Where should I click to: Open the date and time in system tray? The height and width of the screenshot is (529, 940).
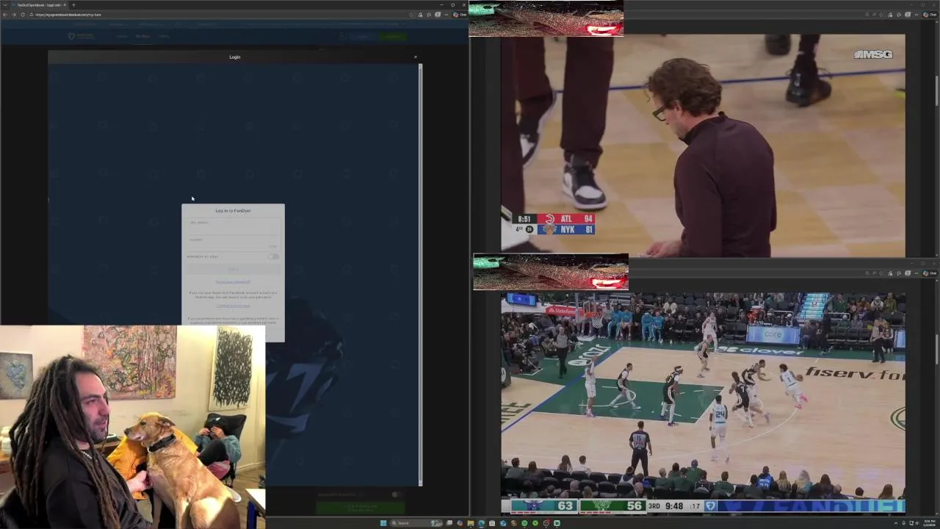[930, 523]
